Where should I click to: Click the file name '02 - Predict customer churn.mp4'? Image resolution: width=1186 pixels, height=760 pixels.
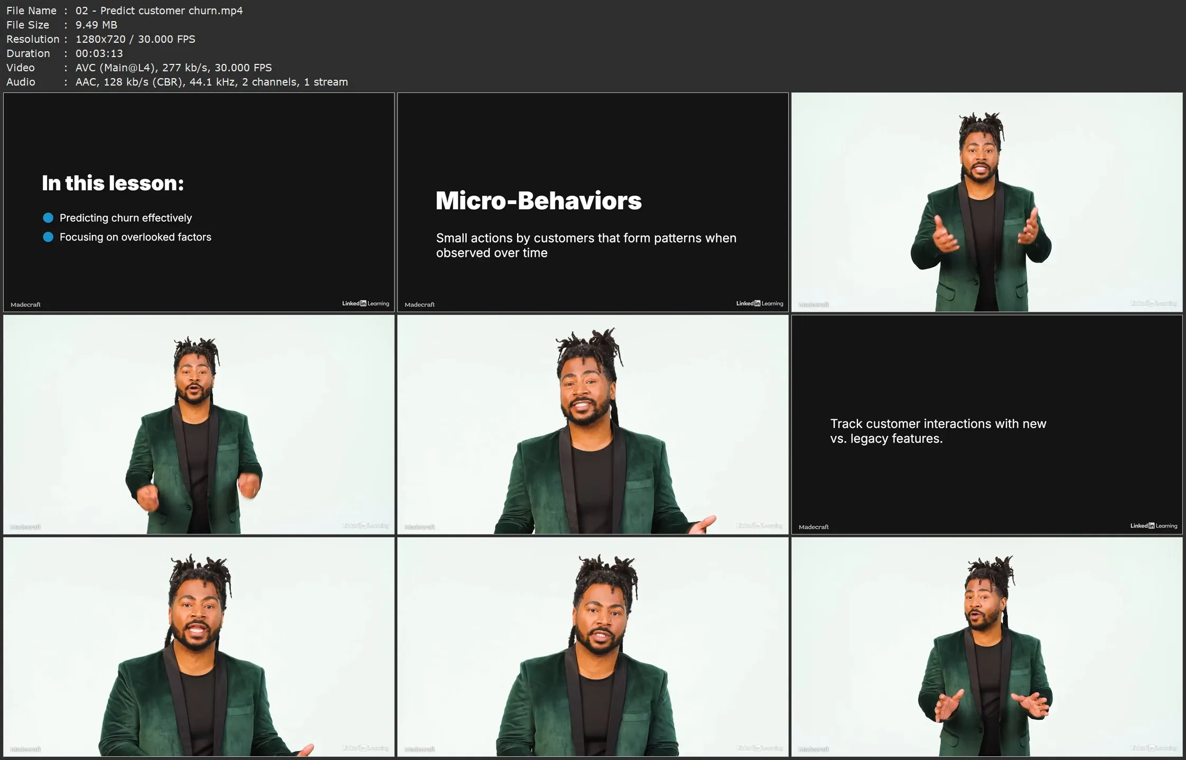pos(159,11)
